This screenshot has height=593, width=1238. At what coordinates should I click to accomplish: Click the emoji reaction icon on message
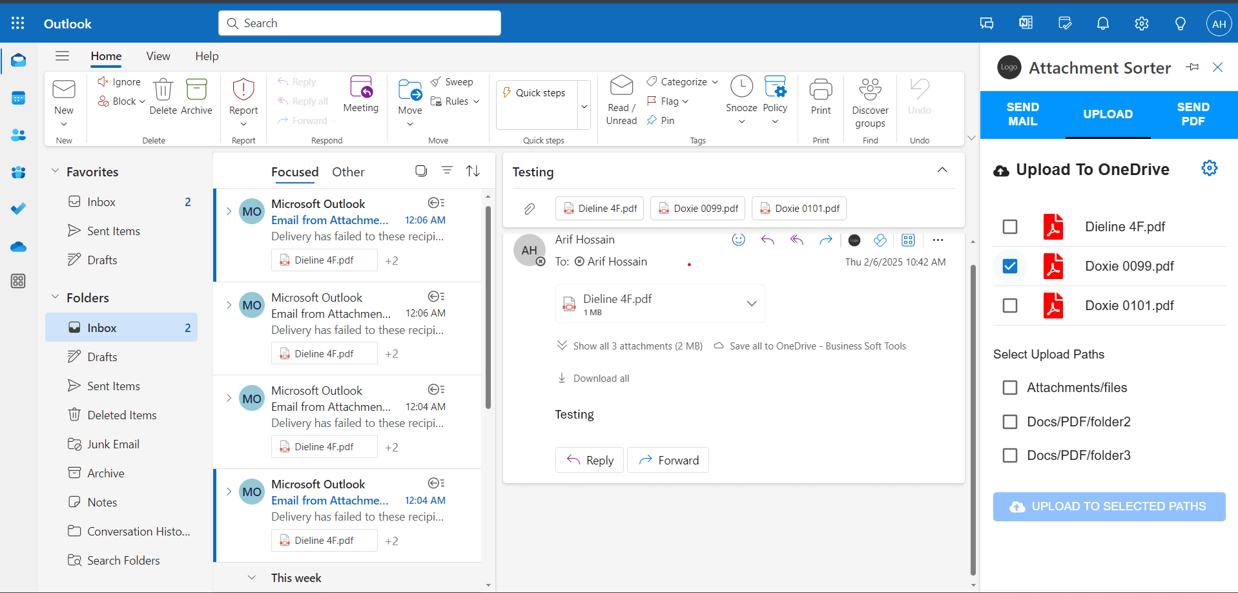pyautogui.click(x=739, y=240)
